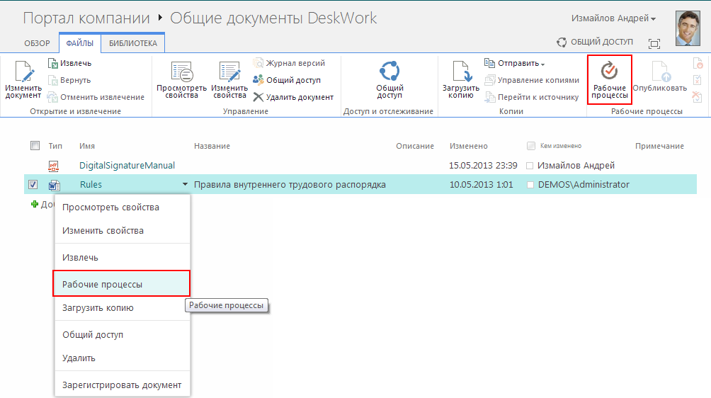Open the DigitalSignatureManual file link
Image resolution: width=711 pixels, height=398 pixels.
coord(127,166)
